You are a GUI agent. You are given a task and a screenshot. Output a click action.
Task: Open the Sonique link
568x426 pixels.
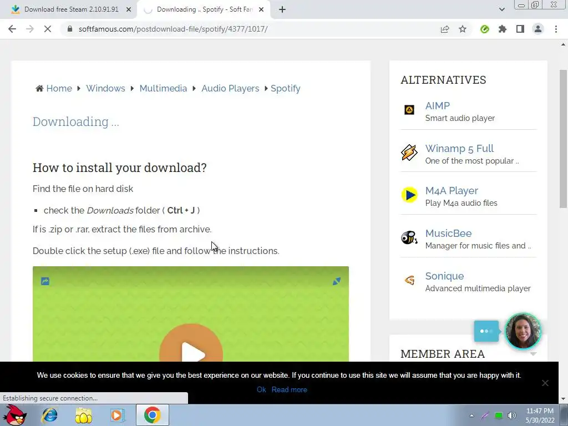(x=444, y=276)
